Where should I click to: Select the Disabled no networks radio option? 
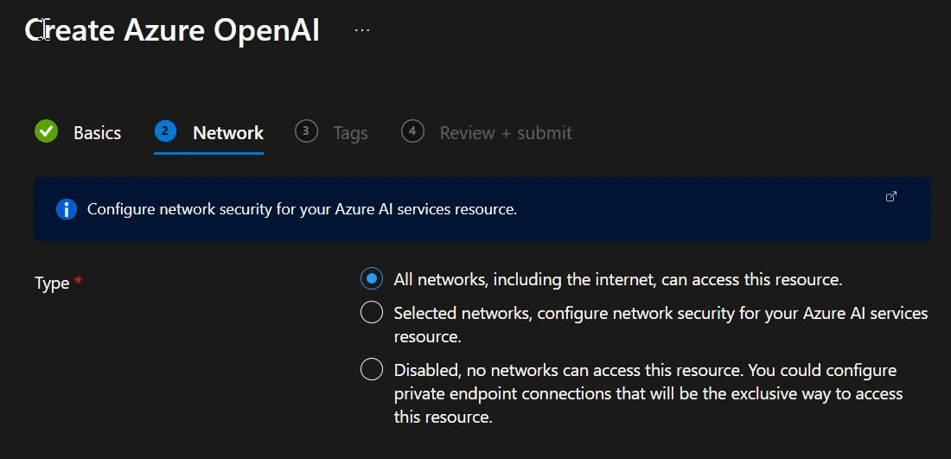(x=372, y=370)
